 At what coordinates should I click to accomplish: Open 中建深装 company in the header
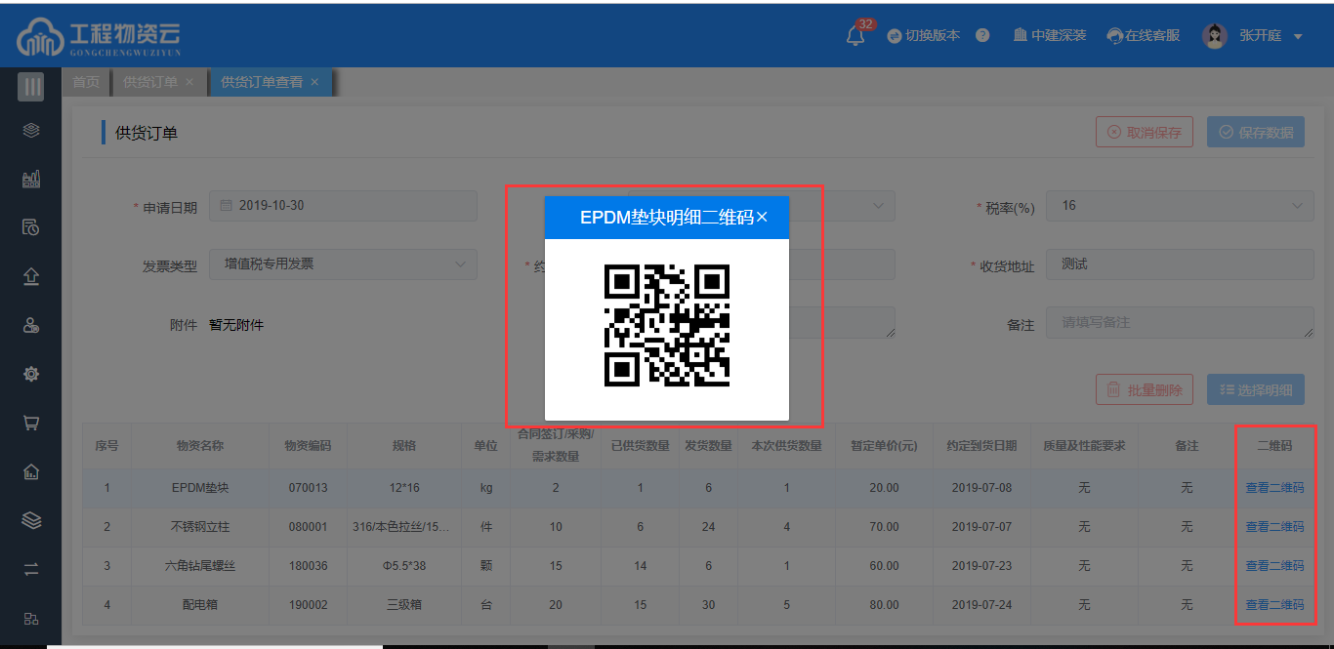pos(1050,35)
